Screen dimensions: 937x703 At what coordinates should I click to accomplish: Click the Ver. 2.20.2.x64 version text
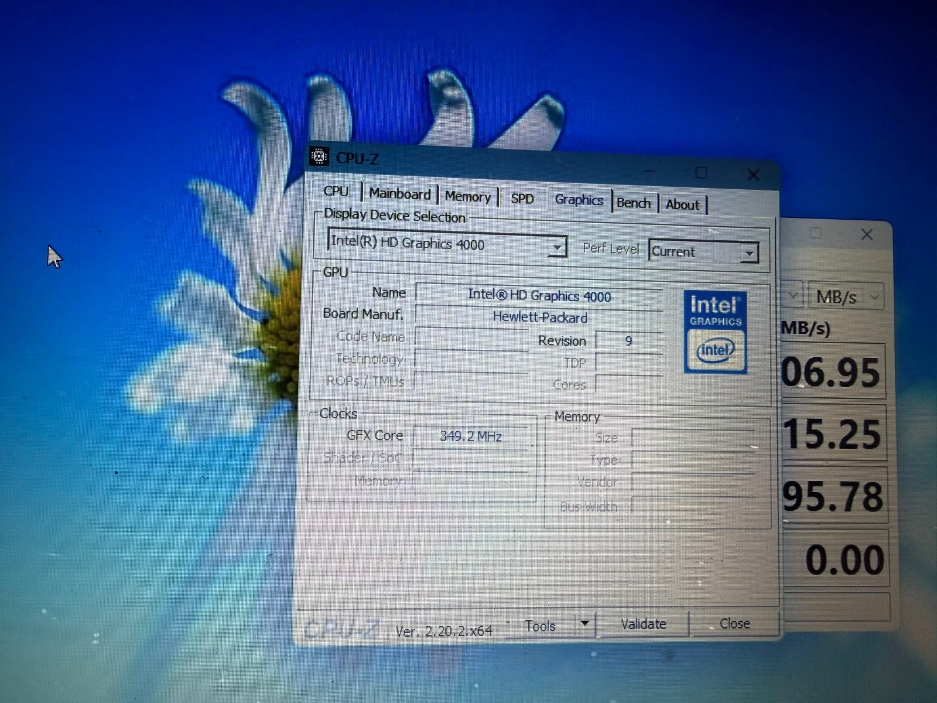tap(444, 632)
